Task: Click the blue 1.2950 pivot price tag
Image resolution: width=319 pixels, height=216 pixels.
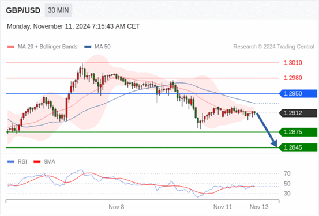Action: pos(298,94)
